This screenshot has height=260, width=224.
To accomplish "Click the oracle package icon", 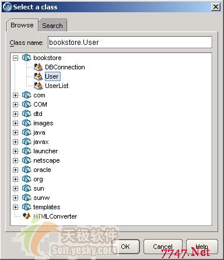I will point(26,170).
